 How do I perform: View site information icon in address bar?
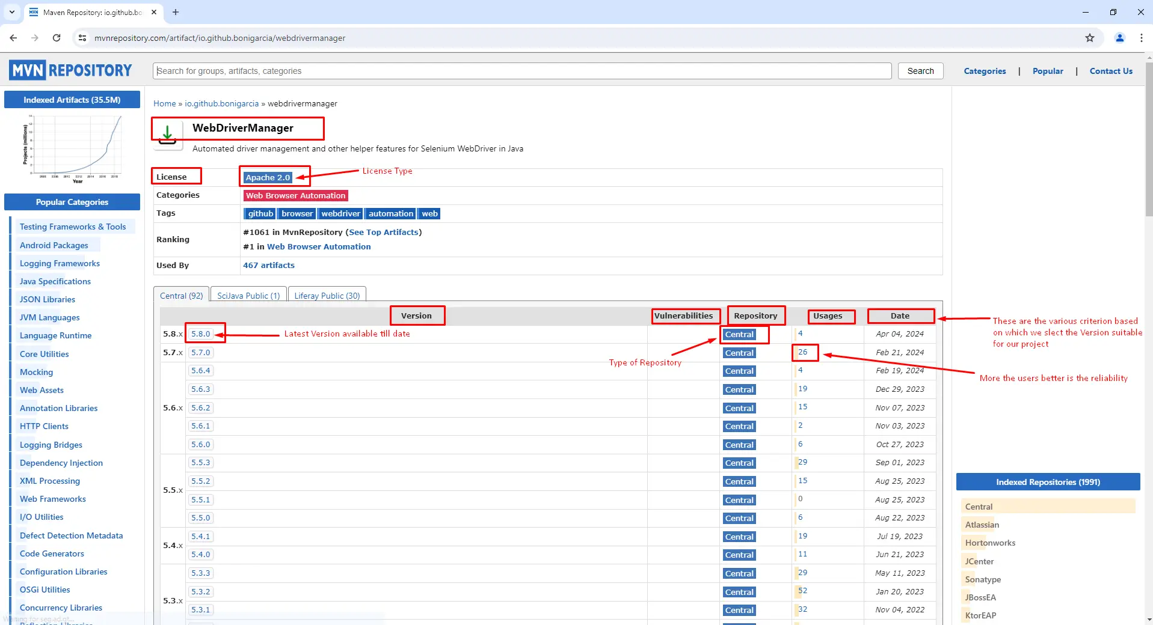(82, 38)
